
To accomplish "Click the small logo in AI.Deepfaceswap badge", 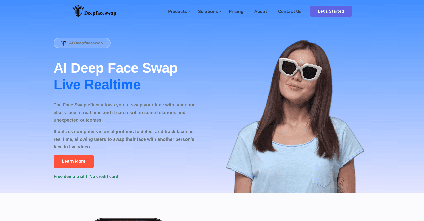I will point(64,43).
